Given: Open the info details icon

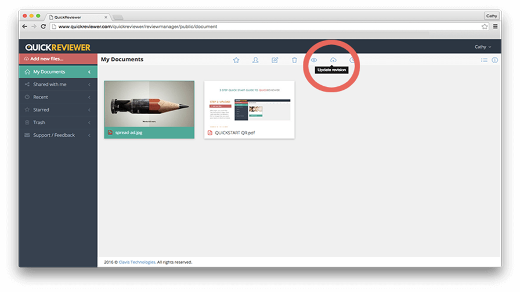Looking at the screenshot, I should click(495, 60).
